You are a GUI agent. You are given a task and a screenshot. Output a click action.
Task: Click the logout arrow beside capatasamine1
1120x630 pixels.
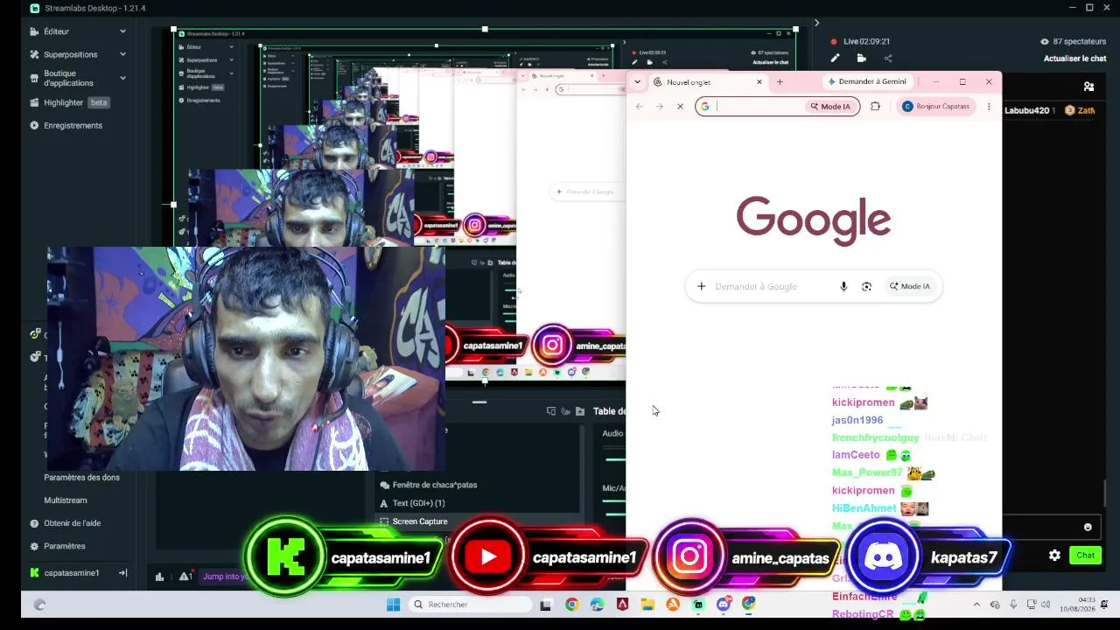click(x=122, y=573)
